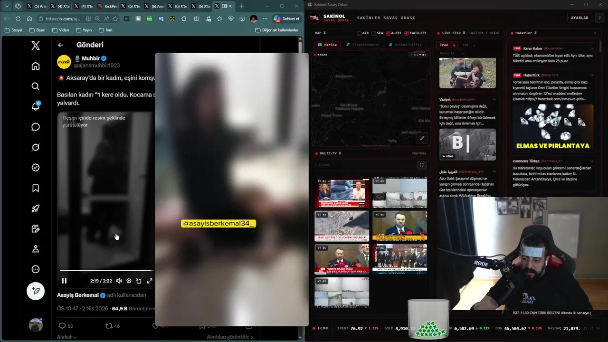Open X more options circle icon

click(36, 269)
